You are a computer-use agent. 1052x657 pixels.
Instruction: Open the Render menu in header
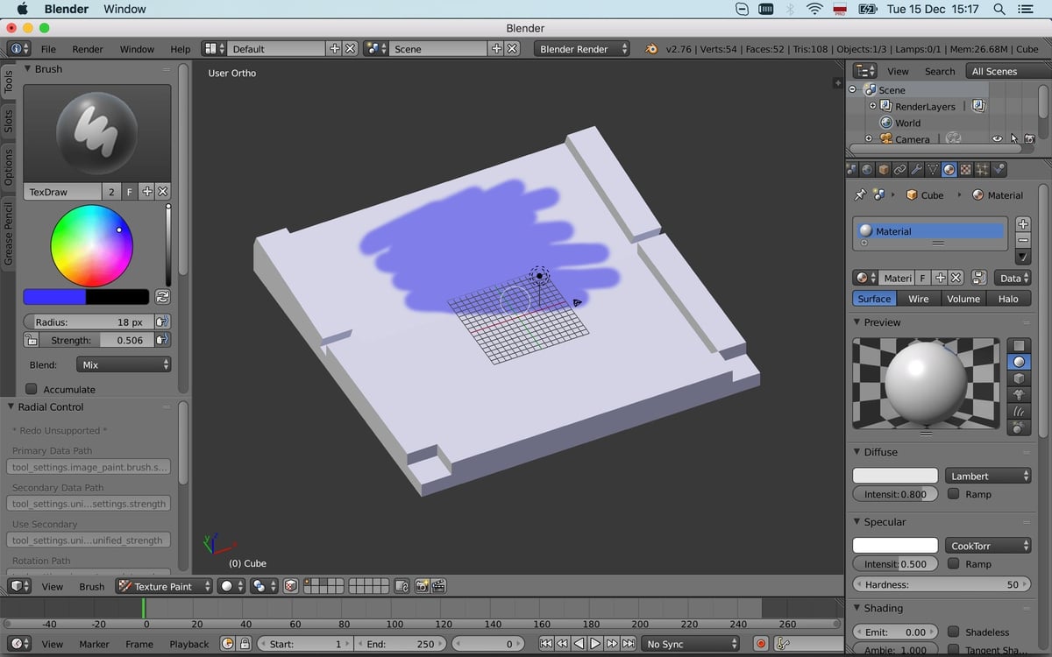tap(88, 49)
